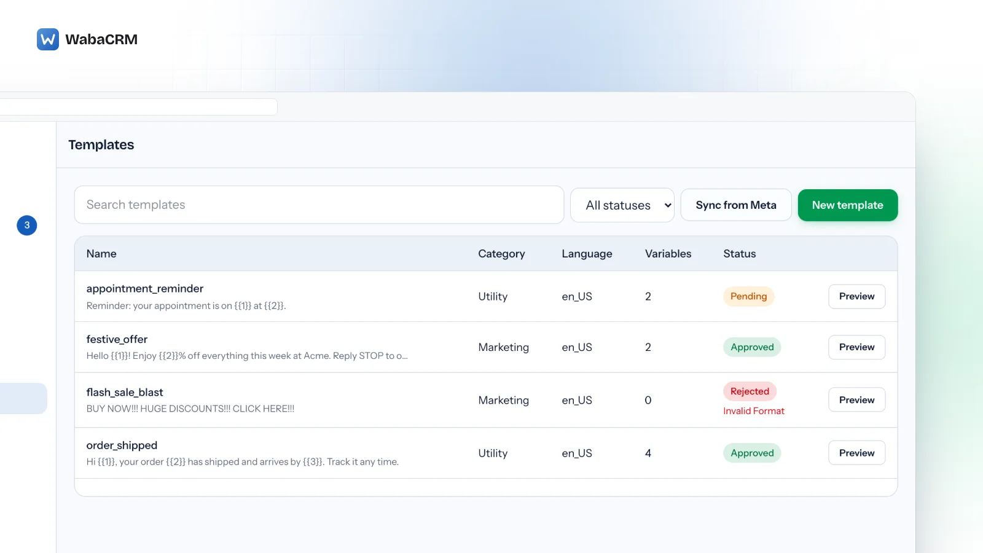Image resolution: width=983 pixels, height=553 pixels.
Task: Click the Pending status badge
Action: (748, 296)
